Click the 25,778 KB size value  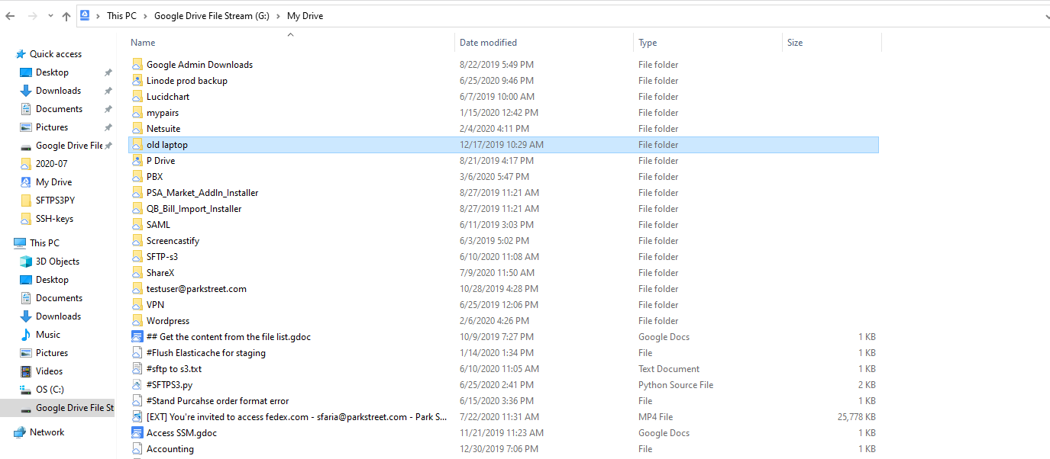pyautogui.click(x=856, y=417)
